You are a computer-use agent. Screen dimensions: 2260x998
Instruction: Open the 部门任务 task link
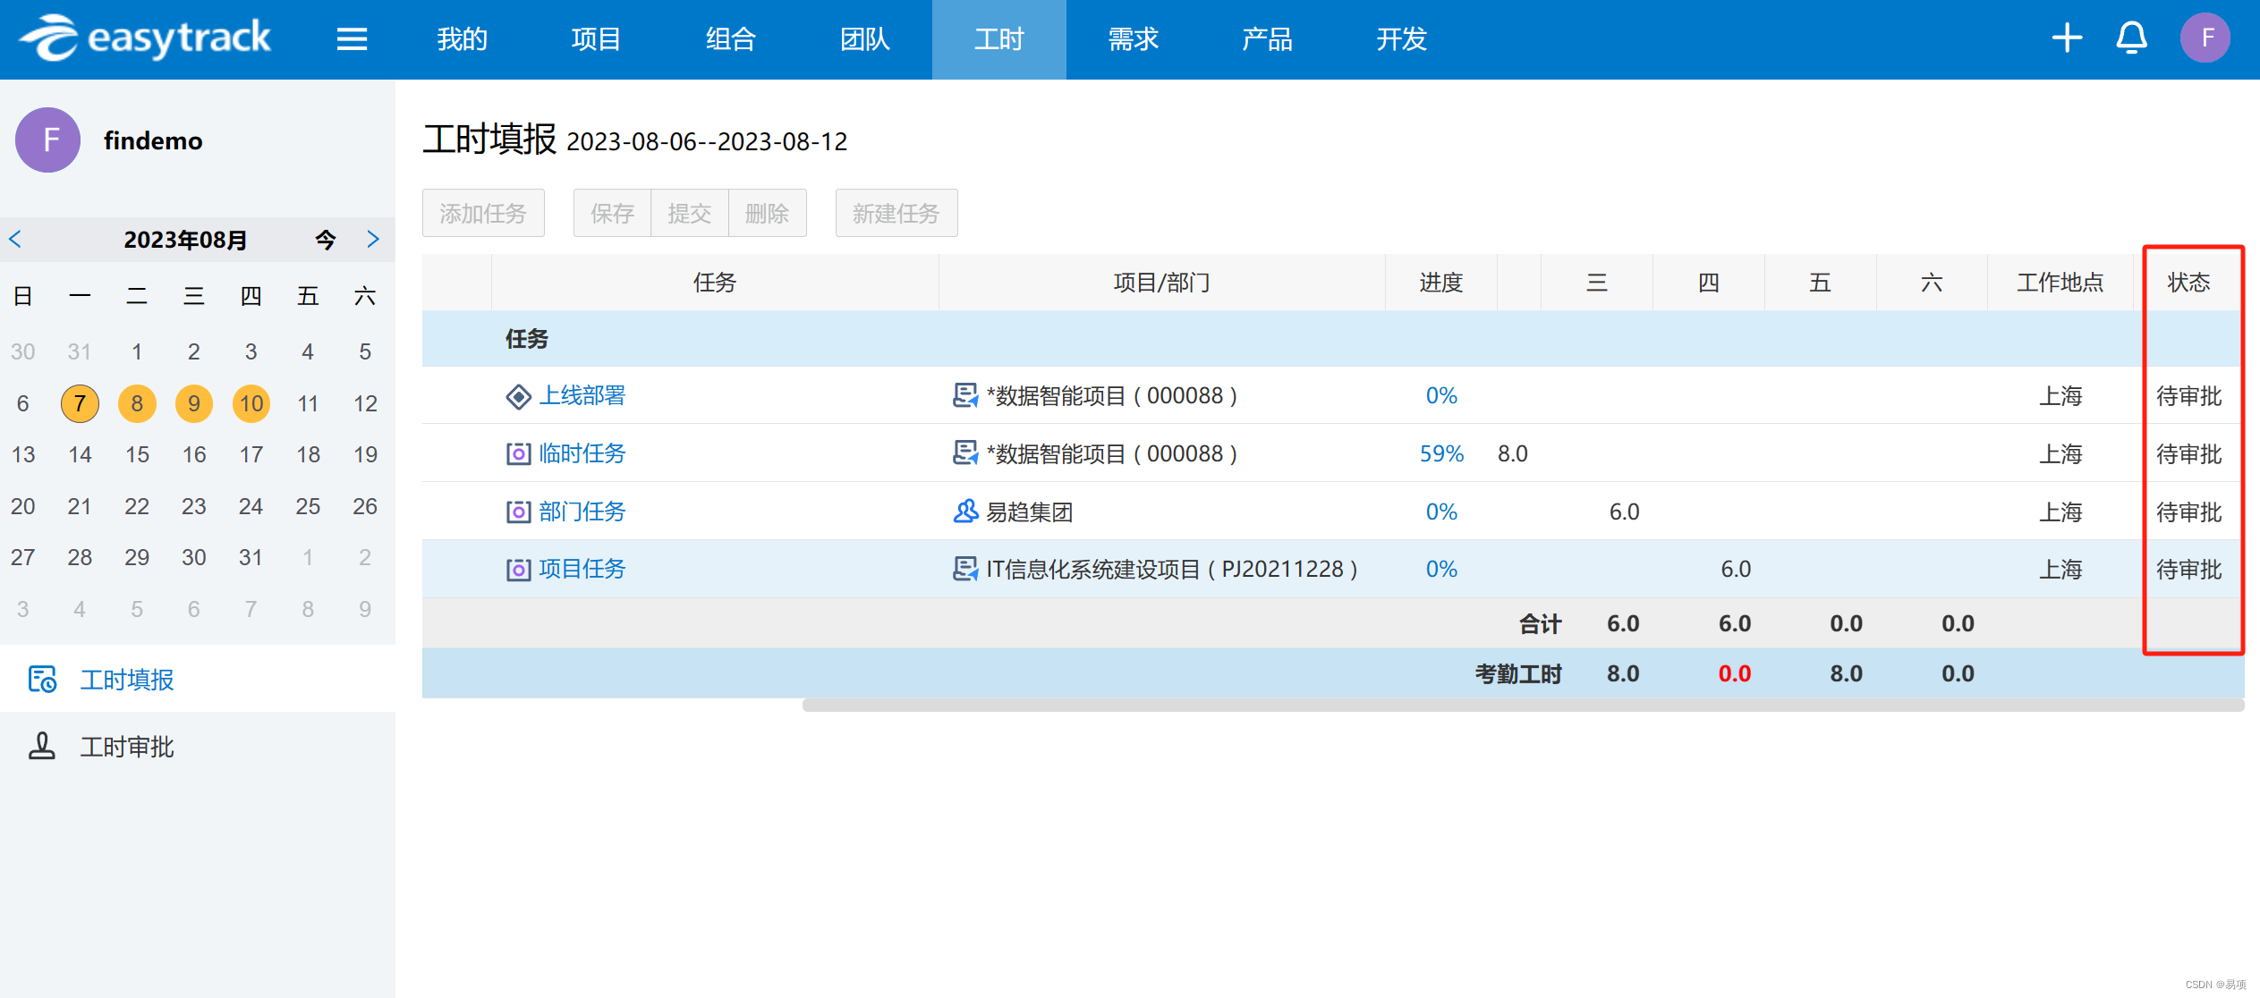click(x=582, y=512)
